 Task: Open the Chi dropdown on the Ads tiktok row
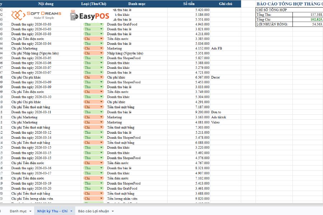point(101,117)
